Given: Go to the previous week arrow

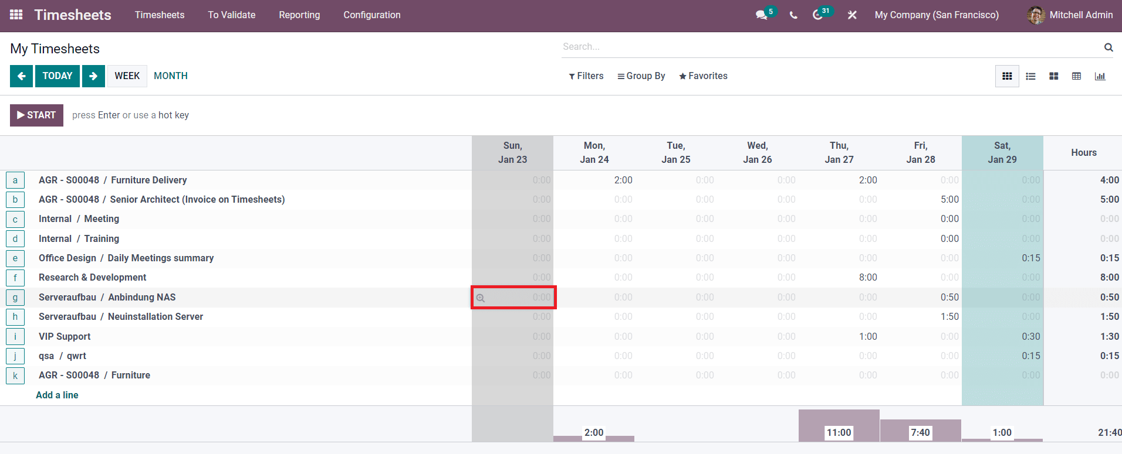Looking at the screenshot, I should pyautogui.click(x=22, y=76).
